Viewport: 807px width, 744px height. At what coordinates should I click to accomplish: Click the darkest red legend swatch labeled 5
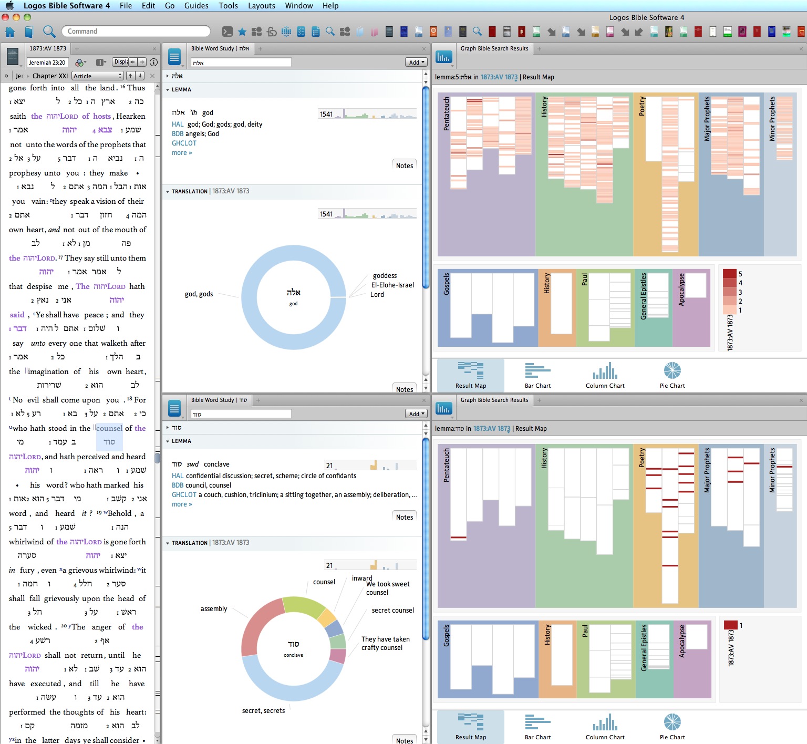[x=730, y=274]
